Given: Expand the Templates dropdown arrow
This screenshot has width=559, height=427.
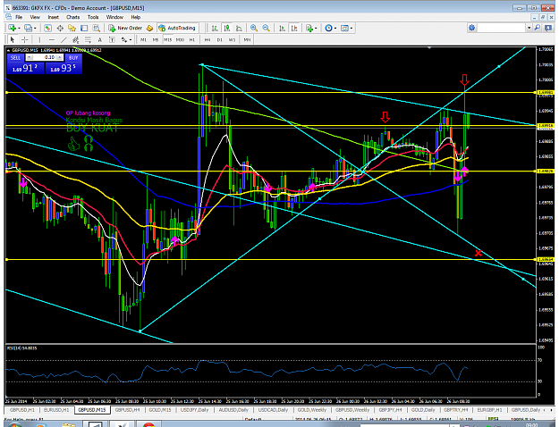Looking at the screenshot, I should tap(351, 28).
